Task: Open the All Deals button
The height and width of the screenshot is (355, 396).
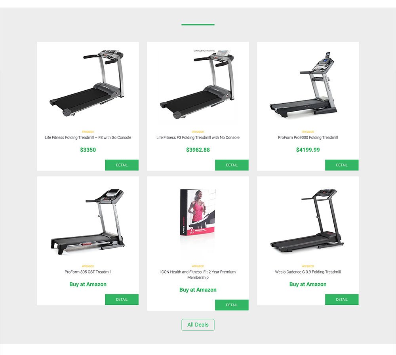Action: 198,325
